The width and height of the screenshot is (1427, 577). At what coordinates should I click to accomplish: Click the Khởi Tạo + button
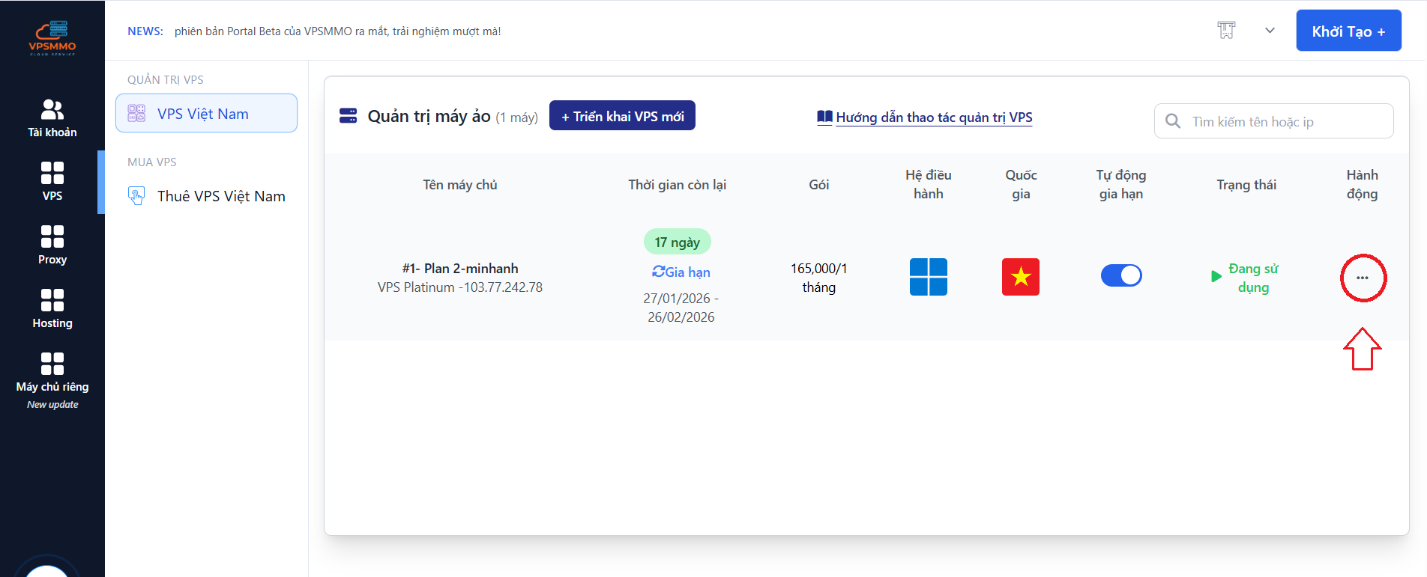1348,31
